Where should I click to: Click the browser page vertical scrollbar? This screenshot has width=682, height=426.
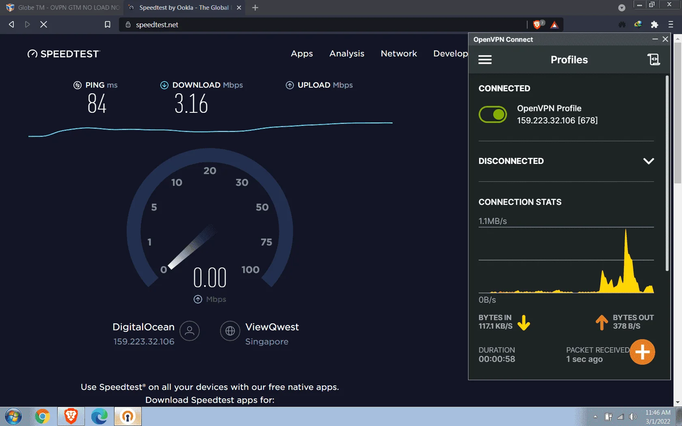coord(678,113)
